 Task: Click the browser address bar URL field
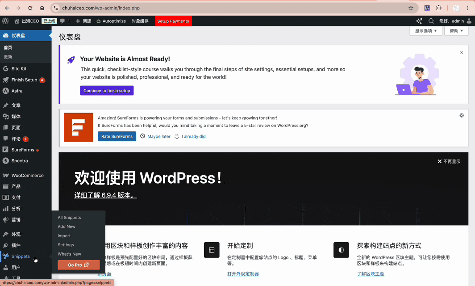click(223, 8)
